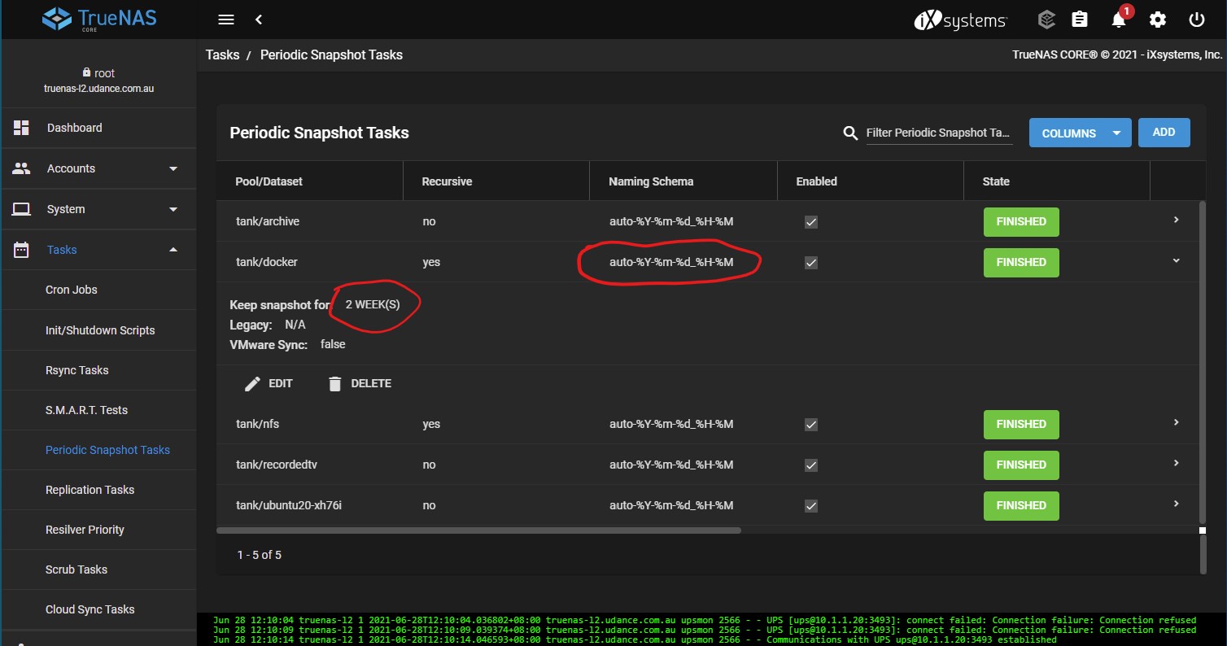Expand the tank/nfs row chevron
This screenshot has width=1227, height=646.
(x=1176, y=423)
